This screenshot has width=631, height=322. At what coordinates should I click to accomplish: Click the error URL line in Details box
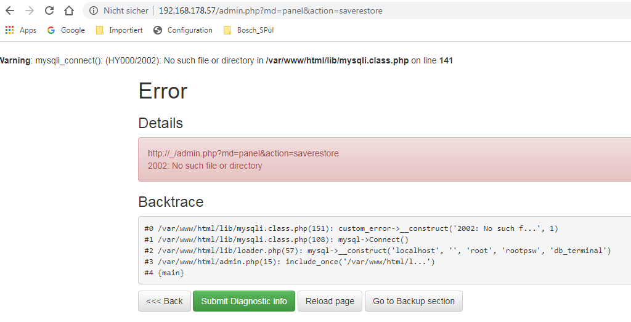243,153
